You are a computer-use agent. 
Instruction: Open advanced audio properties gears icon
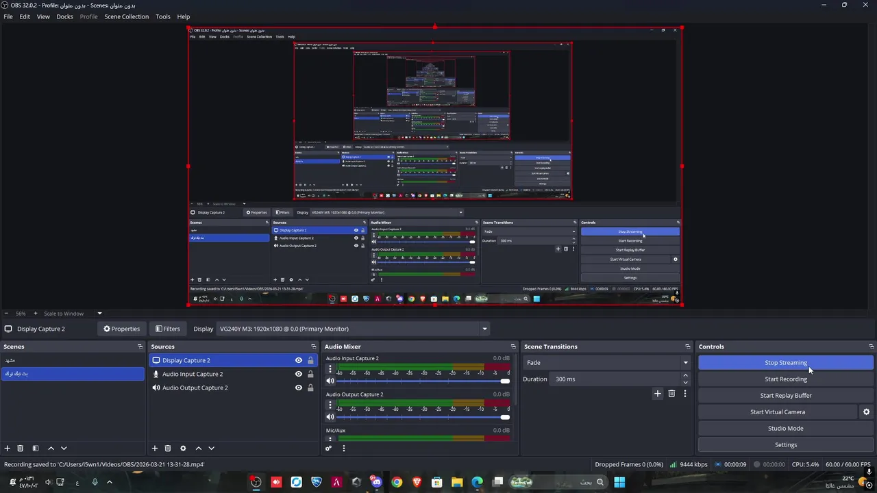(x=329, y=448)
